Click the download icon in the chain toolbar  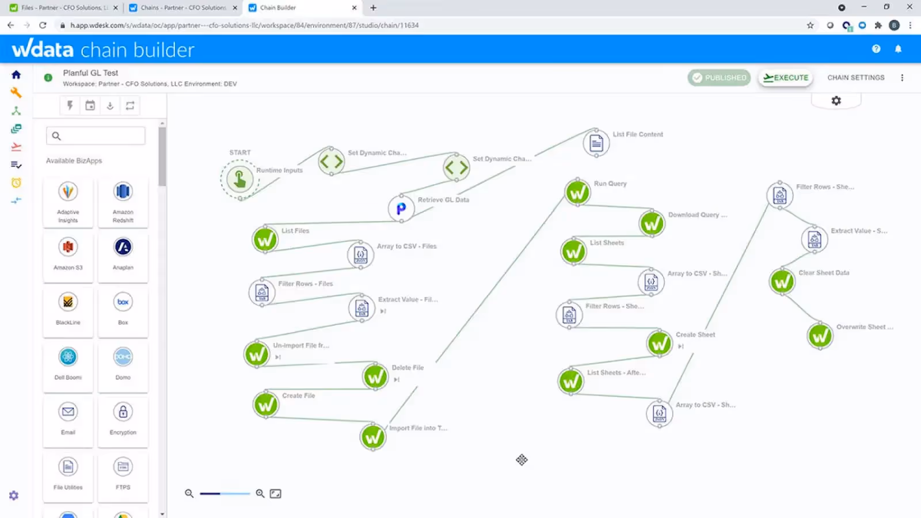click(x=110, y=105)
